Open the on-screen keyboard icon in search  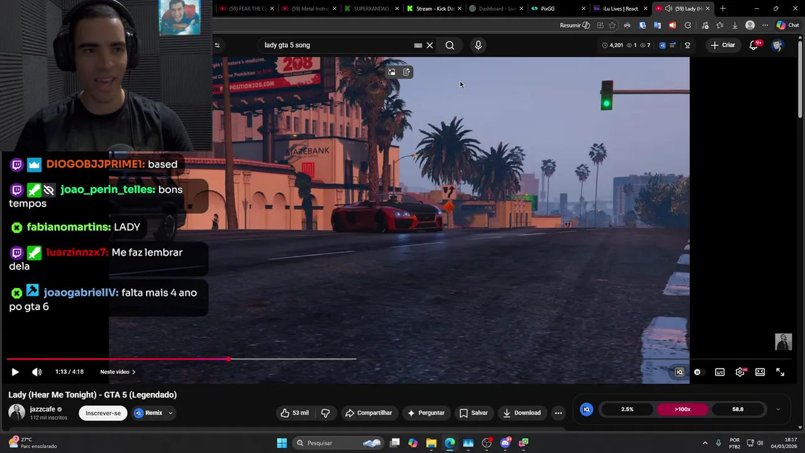click(x=418, y=45)
